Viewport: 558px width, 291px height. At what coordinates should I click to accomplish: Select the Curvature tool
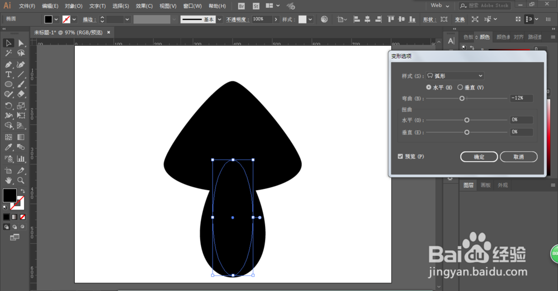[21, 65]
